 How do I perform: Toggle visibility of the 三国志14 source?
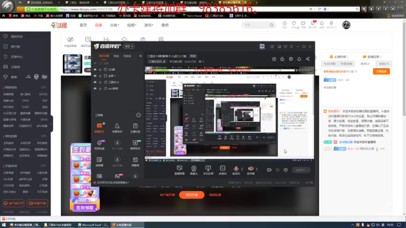(x=95, y=82)
